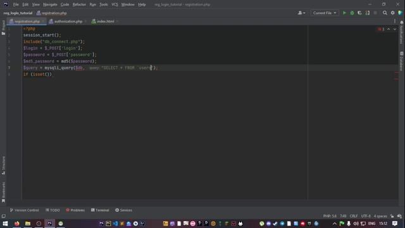
Task: Click the registration.php breadcrumb in navigation bar
Action: point(51,13)
